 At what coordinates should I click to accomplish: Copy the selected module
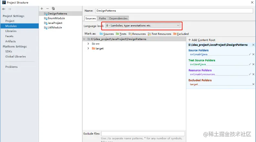point(53,8)
